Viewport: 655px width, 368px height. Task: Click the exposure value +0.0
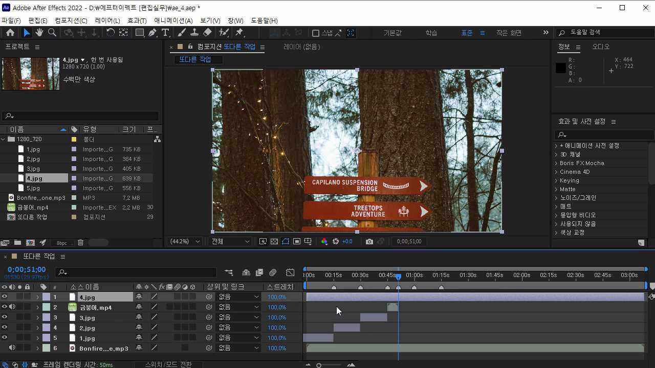[347, 242]
